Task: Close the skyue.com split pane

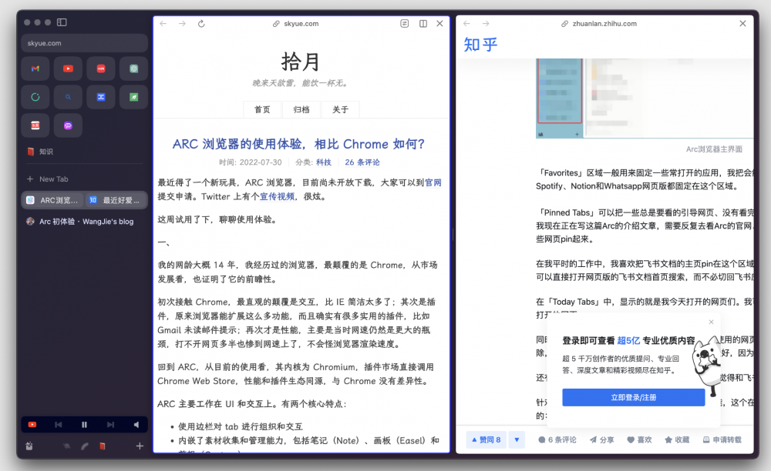Action: coord(439,24)
